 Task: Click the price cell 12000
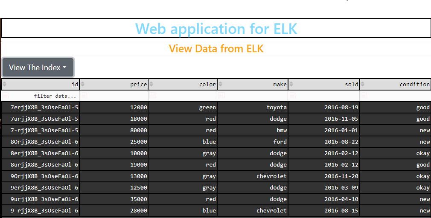(114, 108)
